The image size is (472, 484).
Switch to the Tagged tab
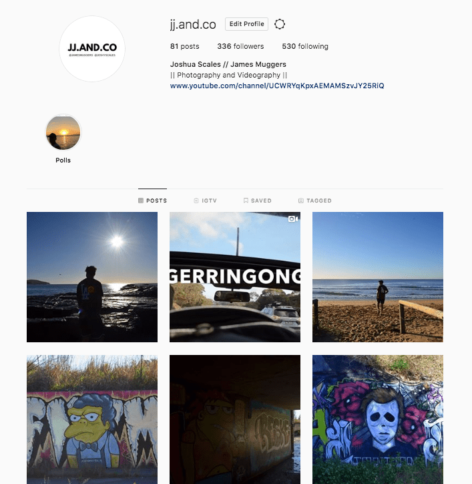click(x=314, y=201)
